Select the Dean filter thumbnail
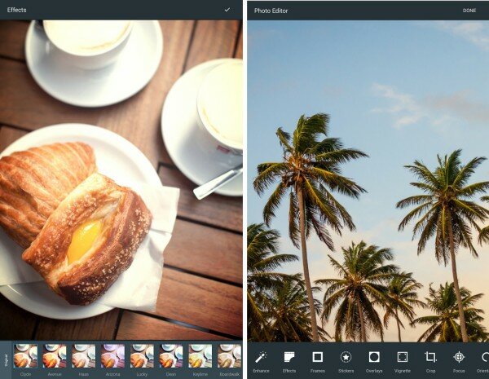489x379 pixels. click(x=171, y=355)
